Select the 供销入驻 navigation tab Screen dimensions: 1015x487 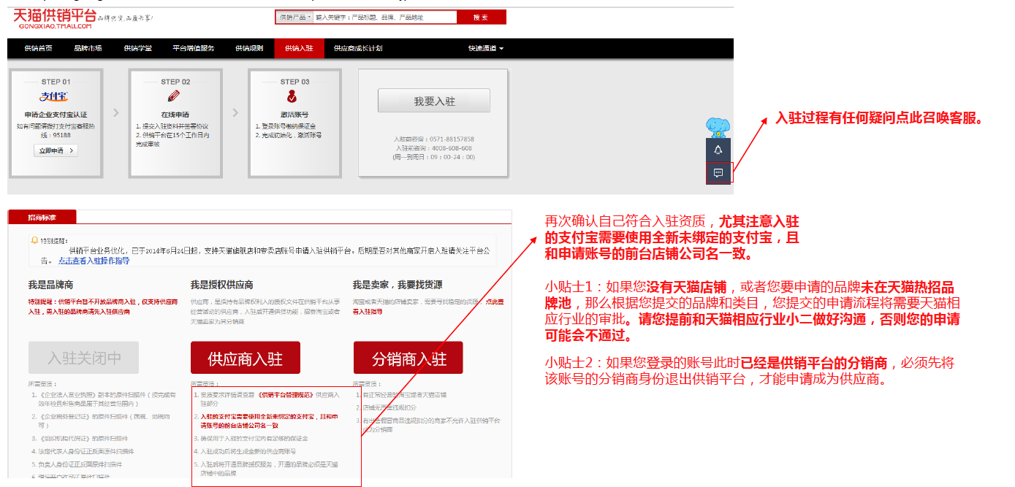tap(299, 48)
